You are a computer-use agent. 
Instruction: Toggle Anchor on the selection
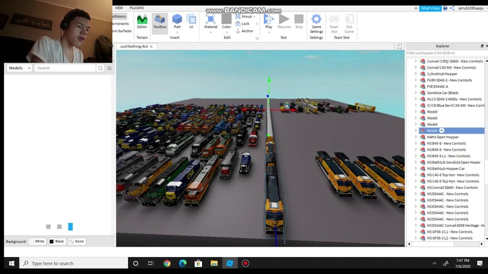tap(244, 31)
